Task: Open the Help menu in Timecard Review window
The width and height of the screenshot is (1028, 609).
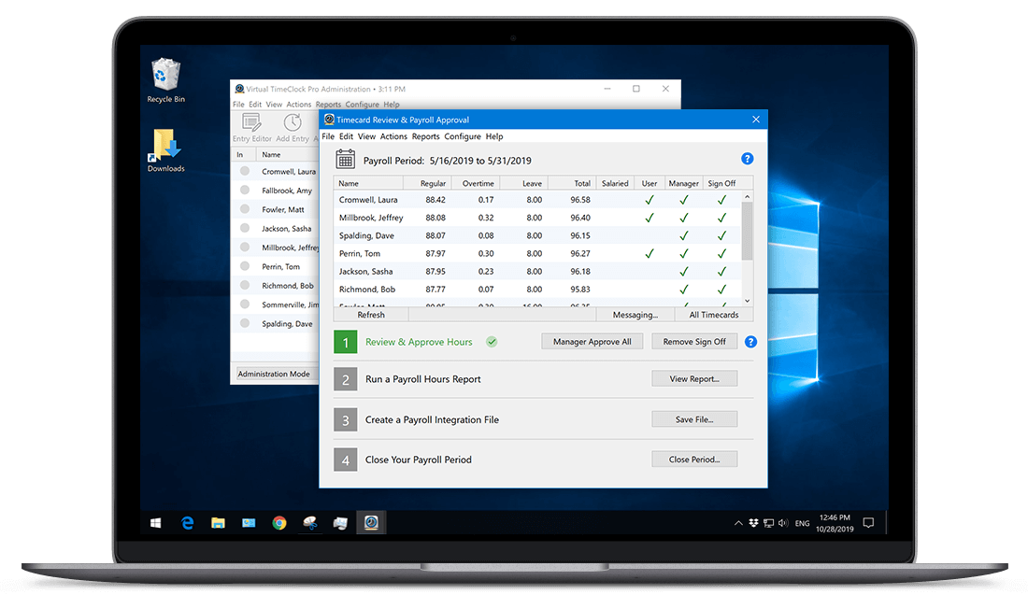Action: [494, 136]
